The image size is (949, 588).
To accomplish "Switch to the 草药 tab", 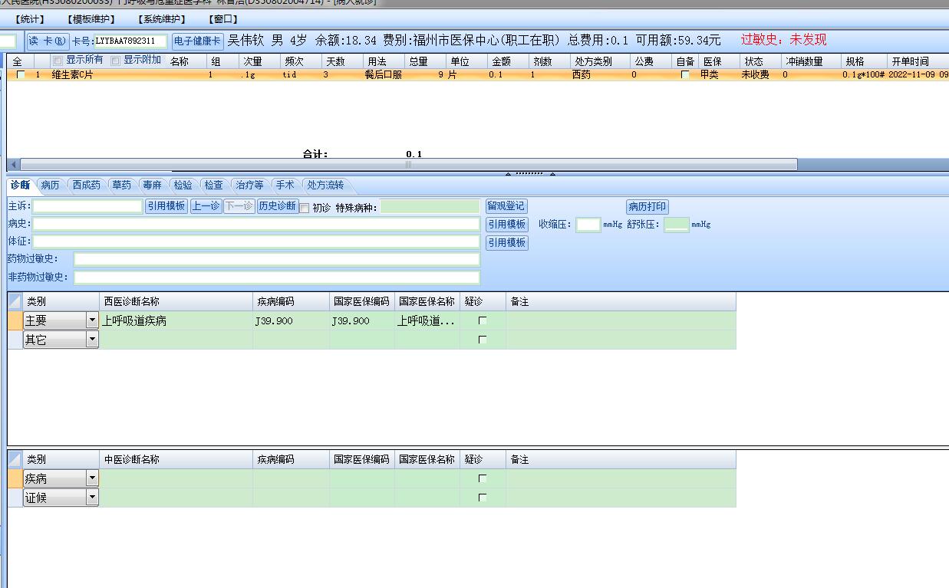I will (x=121, y=185).
